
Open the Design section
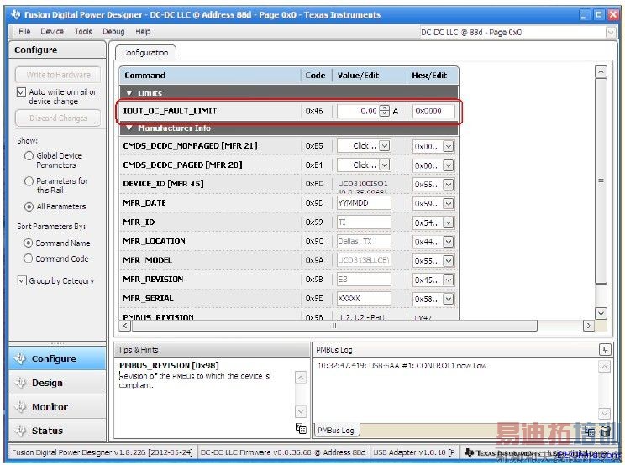click(x=57, y=383)
